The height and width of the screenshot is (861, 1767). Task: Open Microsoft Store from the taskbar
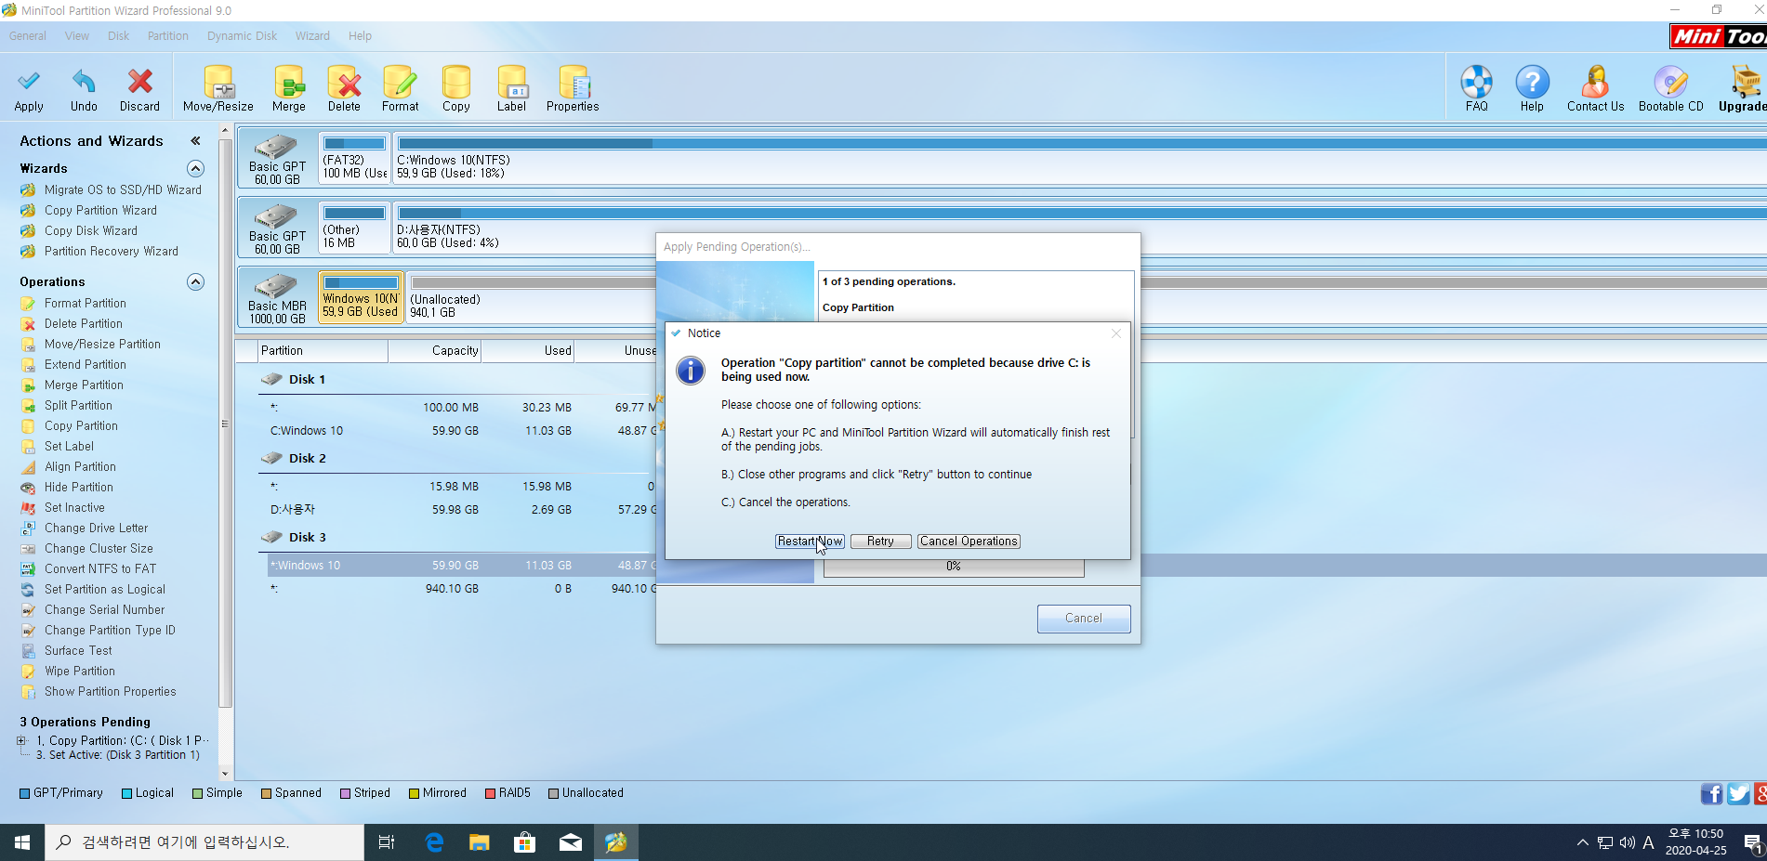pos(525,842)
